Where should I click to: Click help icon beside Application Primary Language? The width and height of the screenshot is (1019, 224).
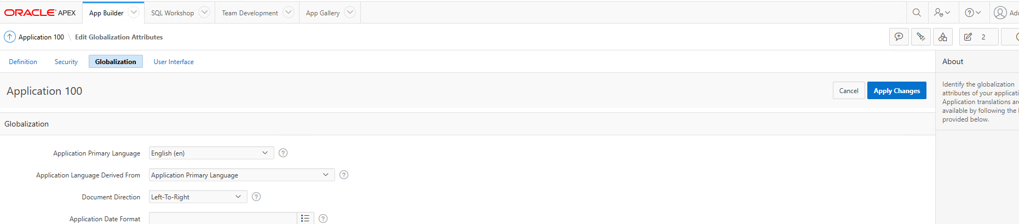(x=283, y=153)
